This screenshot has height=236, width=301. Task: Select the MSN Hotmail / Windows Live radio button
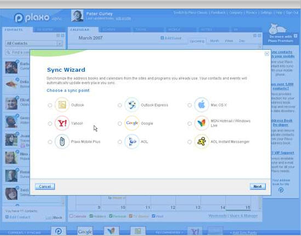coord(190,124)
